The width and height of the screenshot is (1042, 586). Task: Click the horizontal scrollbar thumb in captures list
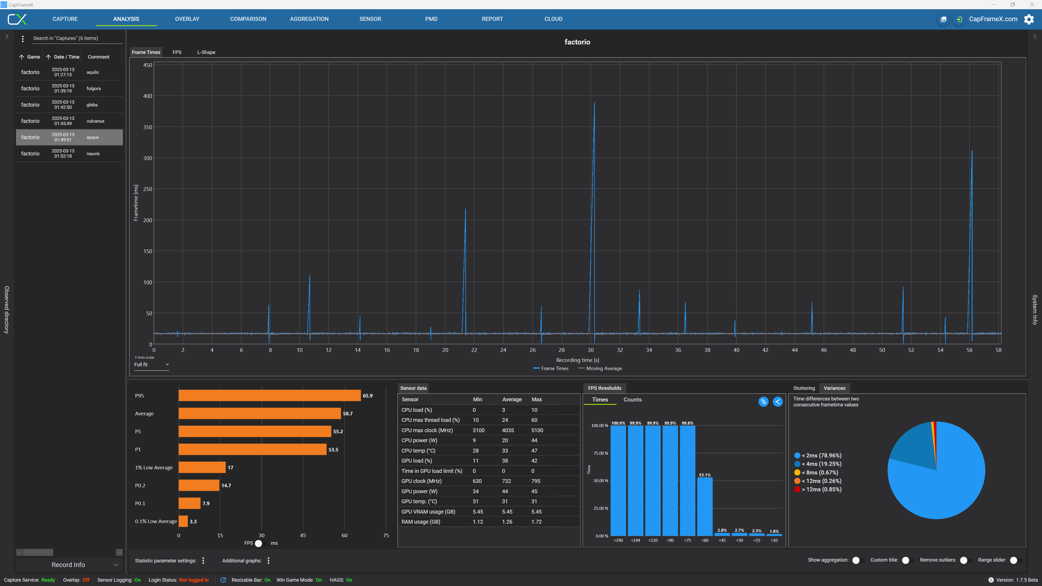pos(38,552)
